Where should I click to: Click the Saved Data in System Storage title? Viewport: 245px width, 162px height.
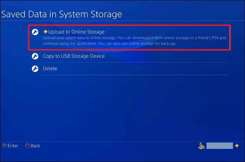(62, 14)
